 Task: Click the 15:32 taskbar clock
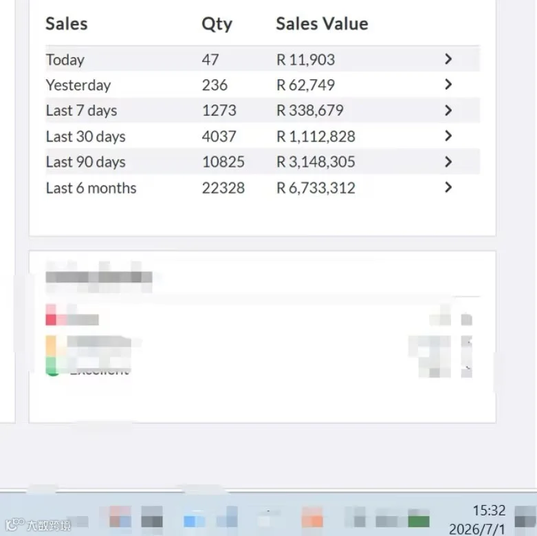[489, 511]
